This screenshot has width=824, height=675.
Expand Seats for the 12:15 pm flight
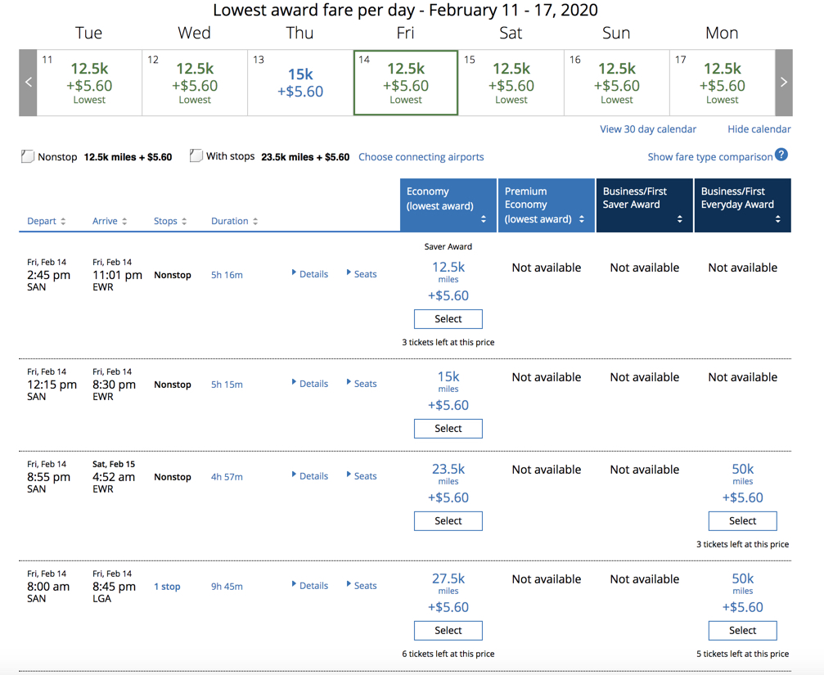(x=362, y=383)
